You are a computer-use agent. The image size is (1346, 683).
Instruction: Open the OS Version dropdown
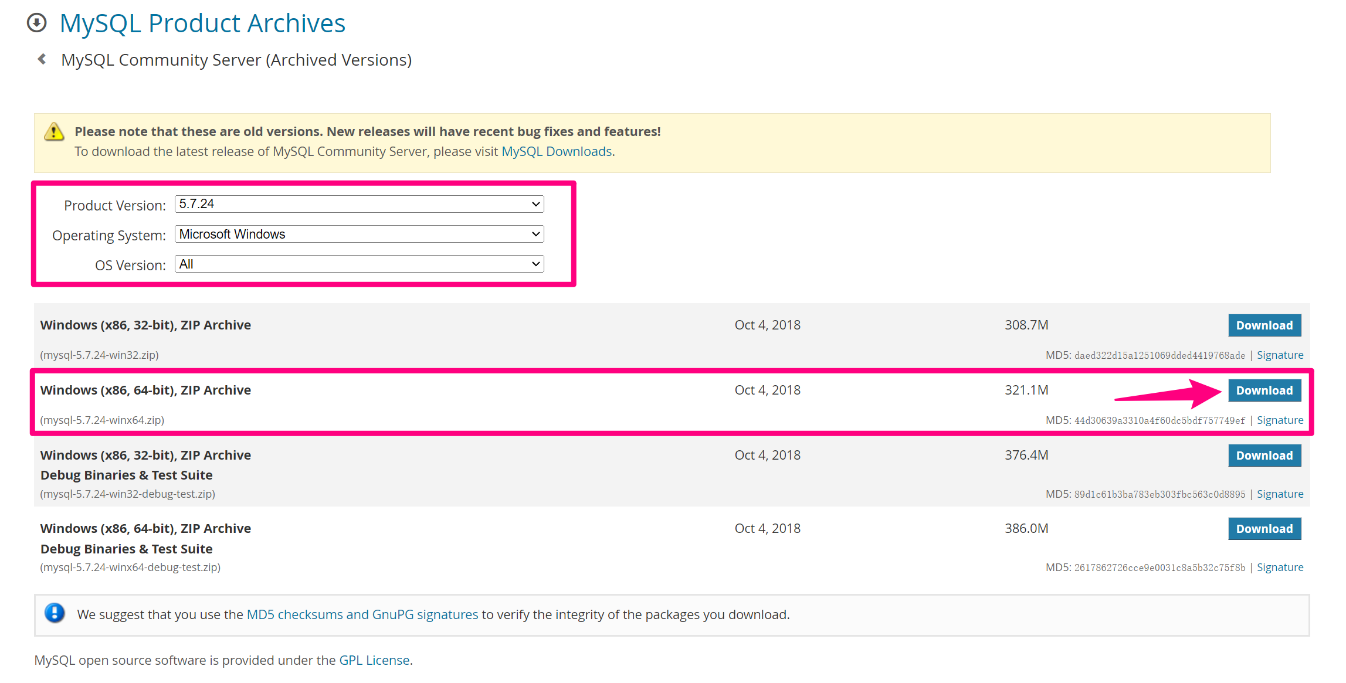pos(359,264)
